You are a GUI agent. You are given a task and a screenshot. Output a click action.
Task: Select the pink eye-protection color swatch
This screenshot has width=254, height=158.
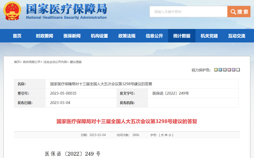click(x=229, y=70)
